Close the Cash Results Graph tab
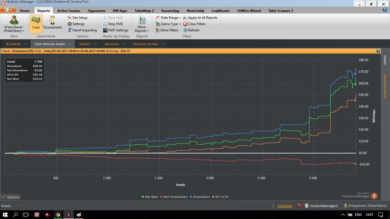The image size is (390, 219). click(x=70, y=44)
